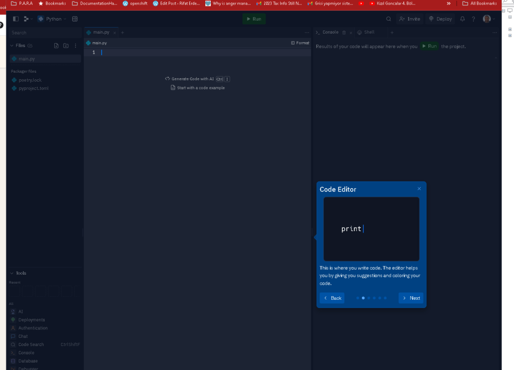The image size is (514, 370).
Task: Click the Deploy button
Action: pyautogui.click(x=440, y=19)
